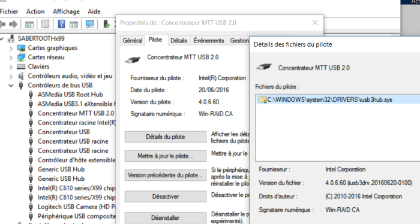Toggle the action pane icon after help
The width and height of the screenshot is (420, 224).
(x=74, y=25)
